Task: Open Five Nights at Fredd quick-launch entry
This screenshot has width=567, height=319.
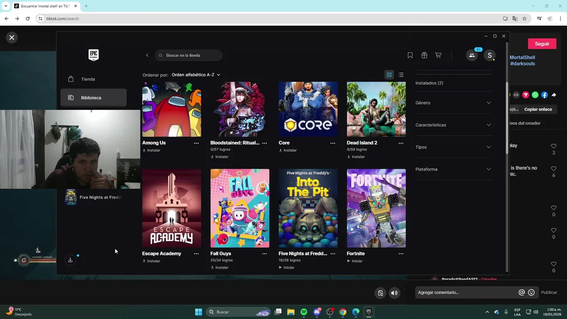Action: [x=93, y=197]
